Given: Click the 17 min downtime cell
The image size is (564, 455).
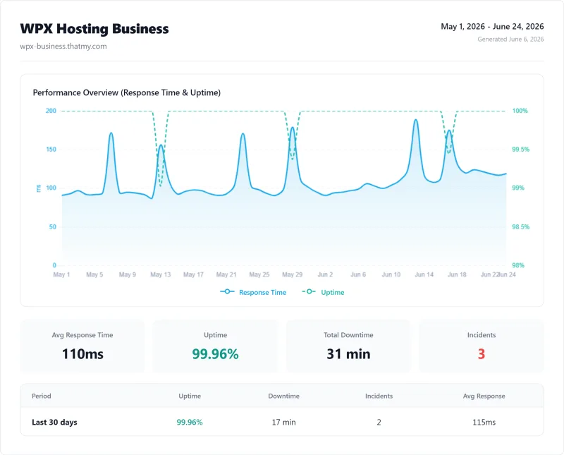Looking at the screenshot, I should click(284, 423).
